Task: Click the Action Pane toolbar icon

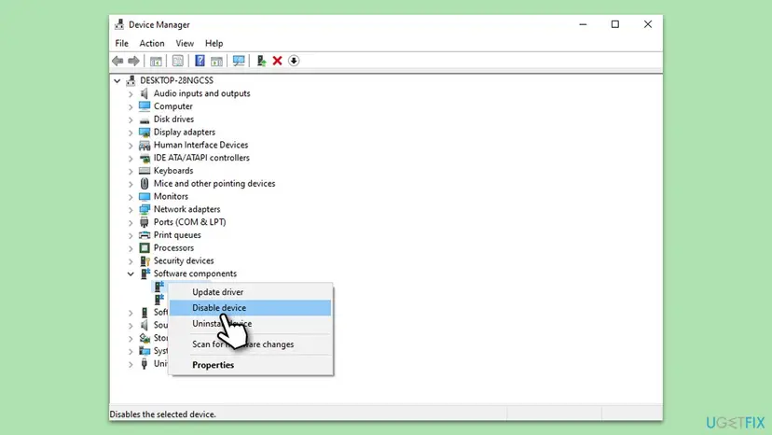Action: click(216, 61)
